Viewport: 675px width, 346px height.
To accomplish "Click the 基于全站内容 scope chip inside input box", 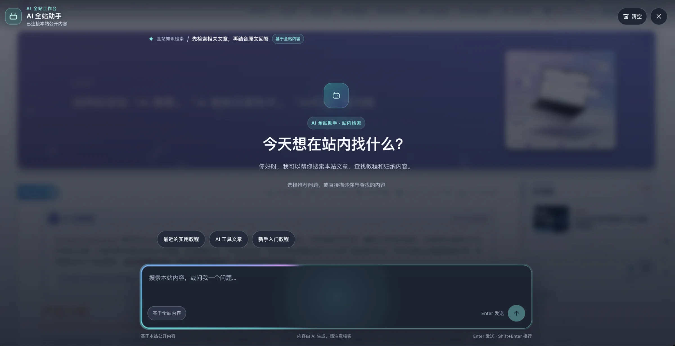I will point(167,313).
